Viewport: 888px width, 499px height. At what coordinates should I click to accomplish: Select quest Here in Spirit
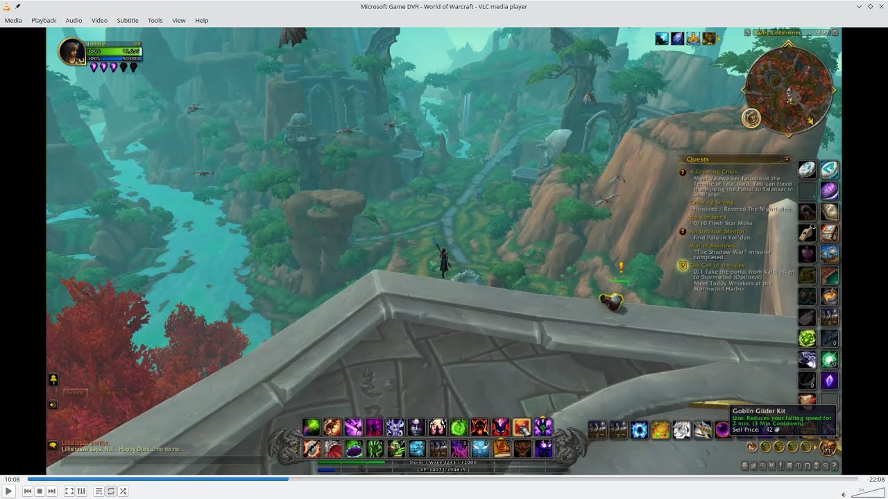coord(708,217)
